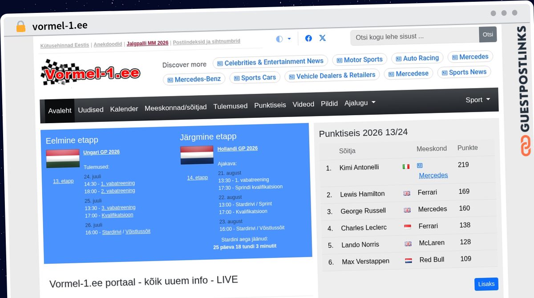Toggle the dark/light theme dropdown
Image resolution: width=534 pixels, height=298 pixels.
click(283, 39)
